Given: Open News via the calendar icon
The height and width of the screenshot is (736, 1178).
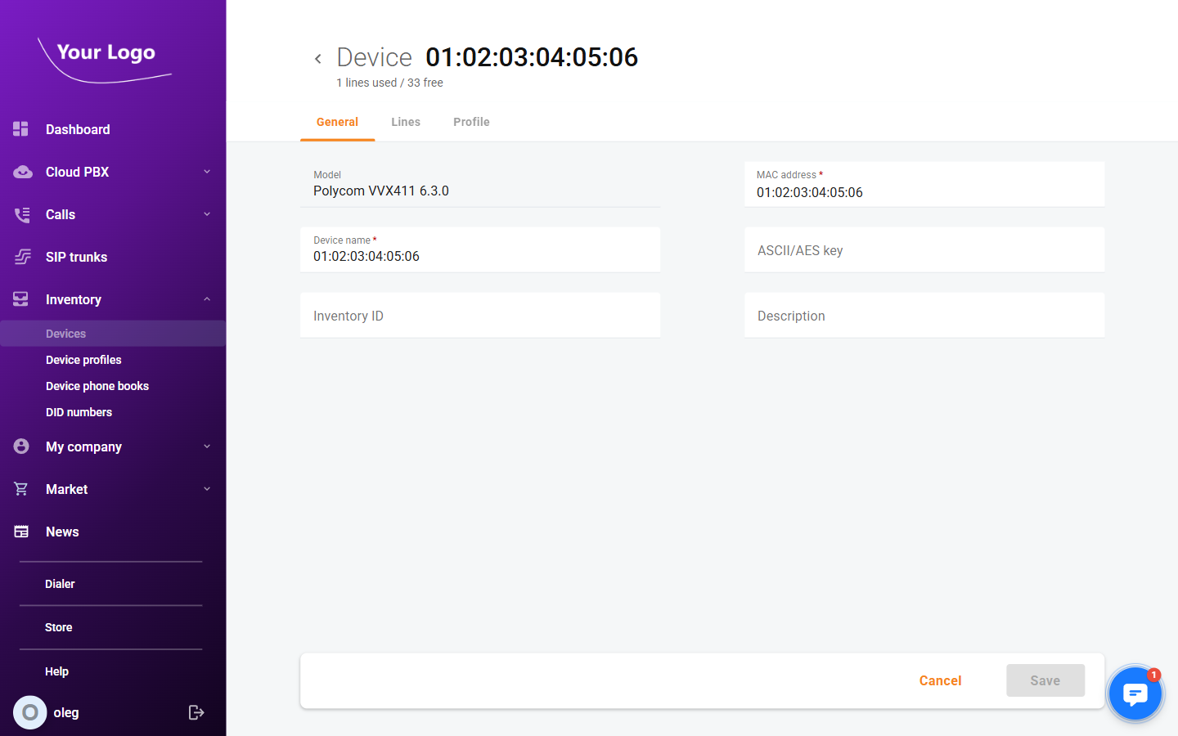Looking at the screenshot, I should (x=20, y=532).
